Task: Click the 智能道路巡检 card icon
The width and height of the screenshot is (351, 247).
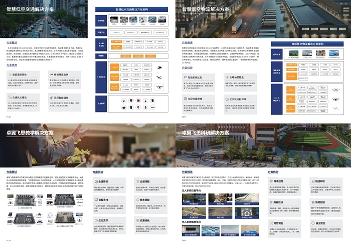Action: (9, 74)
